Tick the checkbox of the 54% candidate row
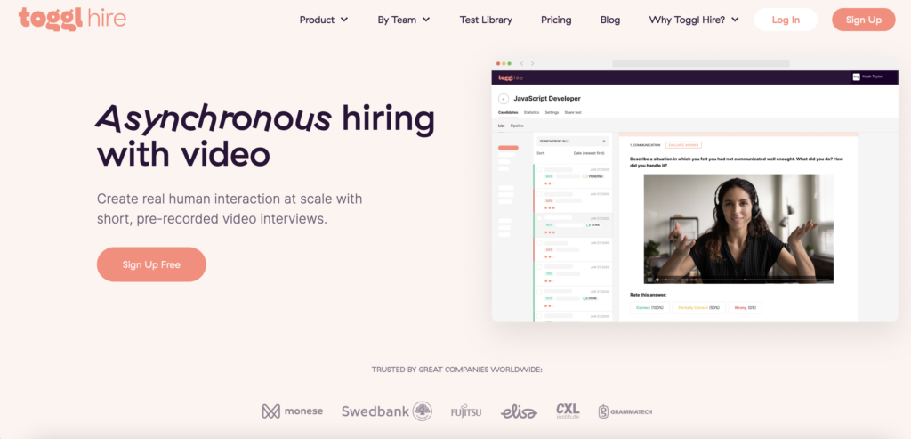This screenshot has height=439, width=911. click(539, 193)
